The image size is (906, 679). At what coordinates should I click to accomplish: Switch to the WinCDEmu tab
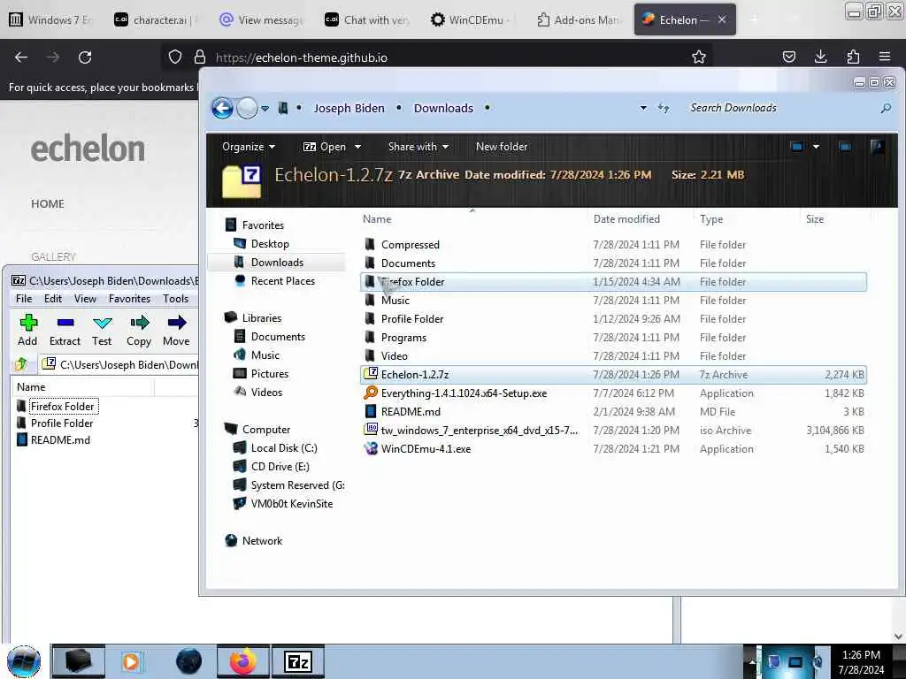[x=469, y=19]
